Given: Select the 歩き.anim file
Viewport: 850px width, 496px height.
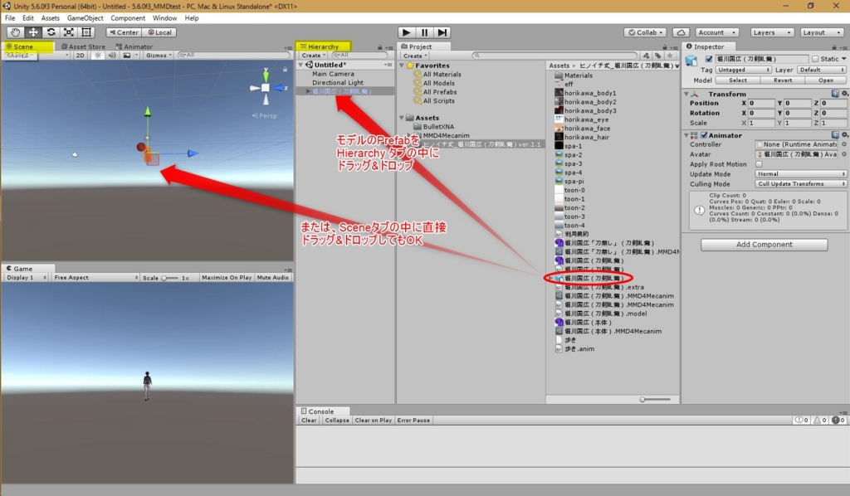Looking at the screenshot, I should [x=579, y=349].
